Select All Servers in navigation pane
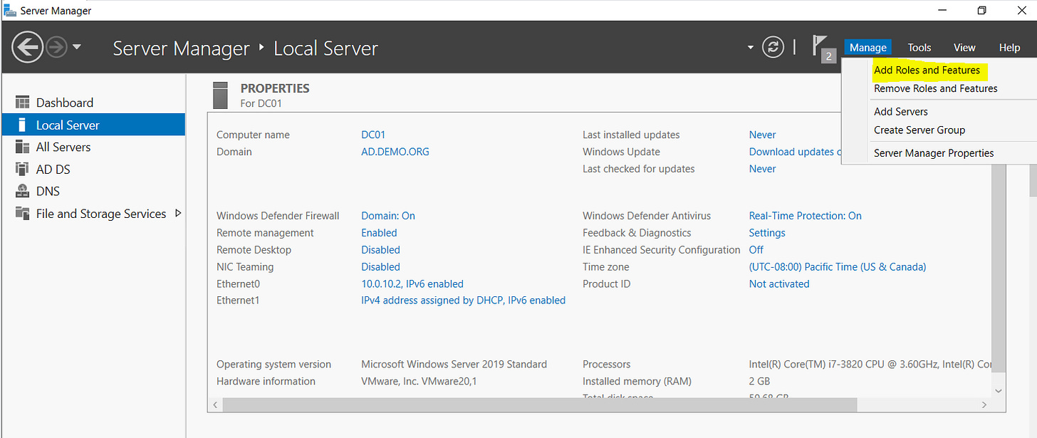The image size is (1037, 438). point(63,147)
